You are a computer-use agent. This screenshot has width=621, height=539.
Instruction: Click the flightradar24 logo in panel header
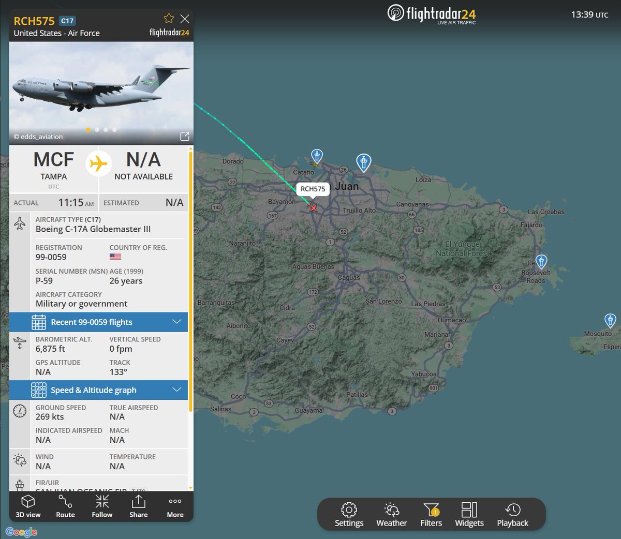pos(169,33)
